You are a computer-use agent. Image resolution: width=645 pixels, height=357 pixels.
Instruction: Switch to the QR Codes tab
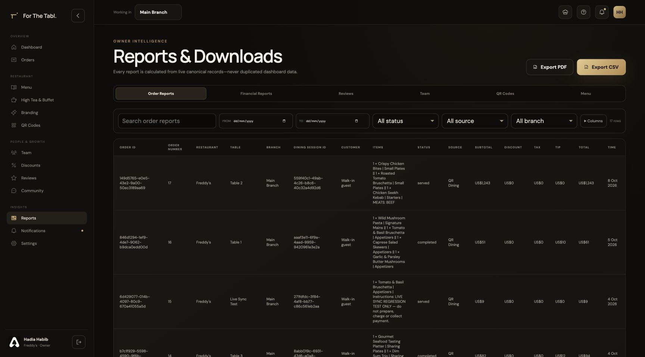tap(505, 94)
